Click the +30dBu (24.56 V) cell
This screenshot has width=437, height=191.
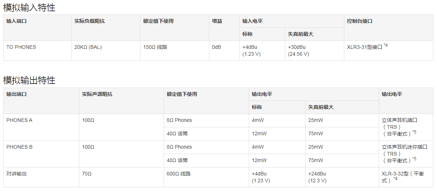tap(299, 51)
